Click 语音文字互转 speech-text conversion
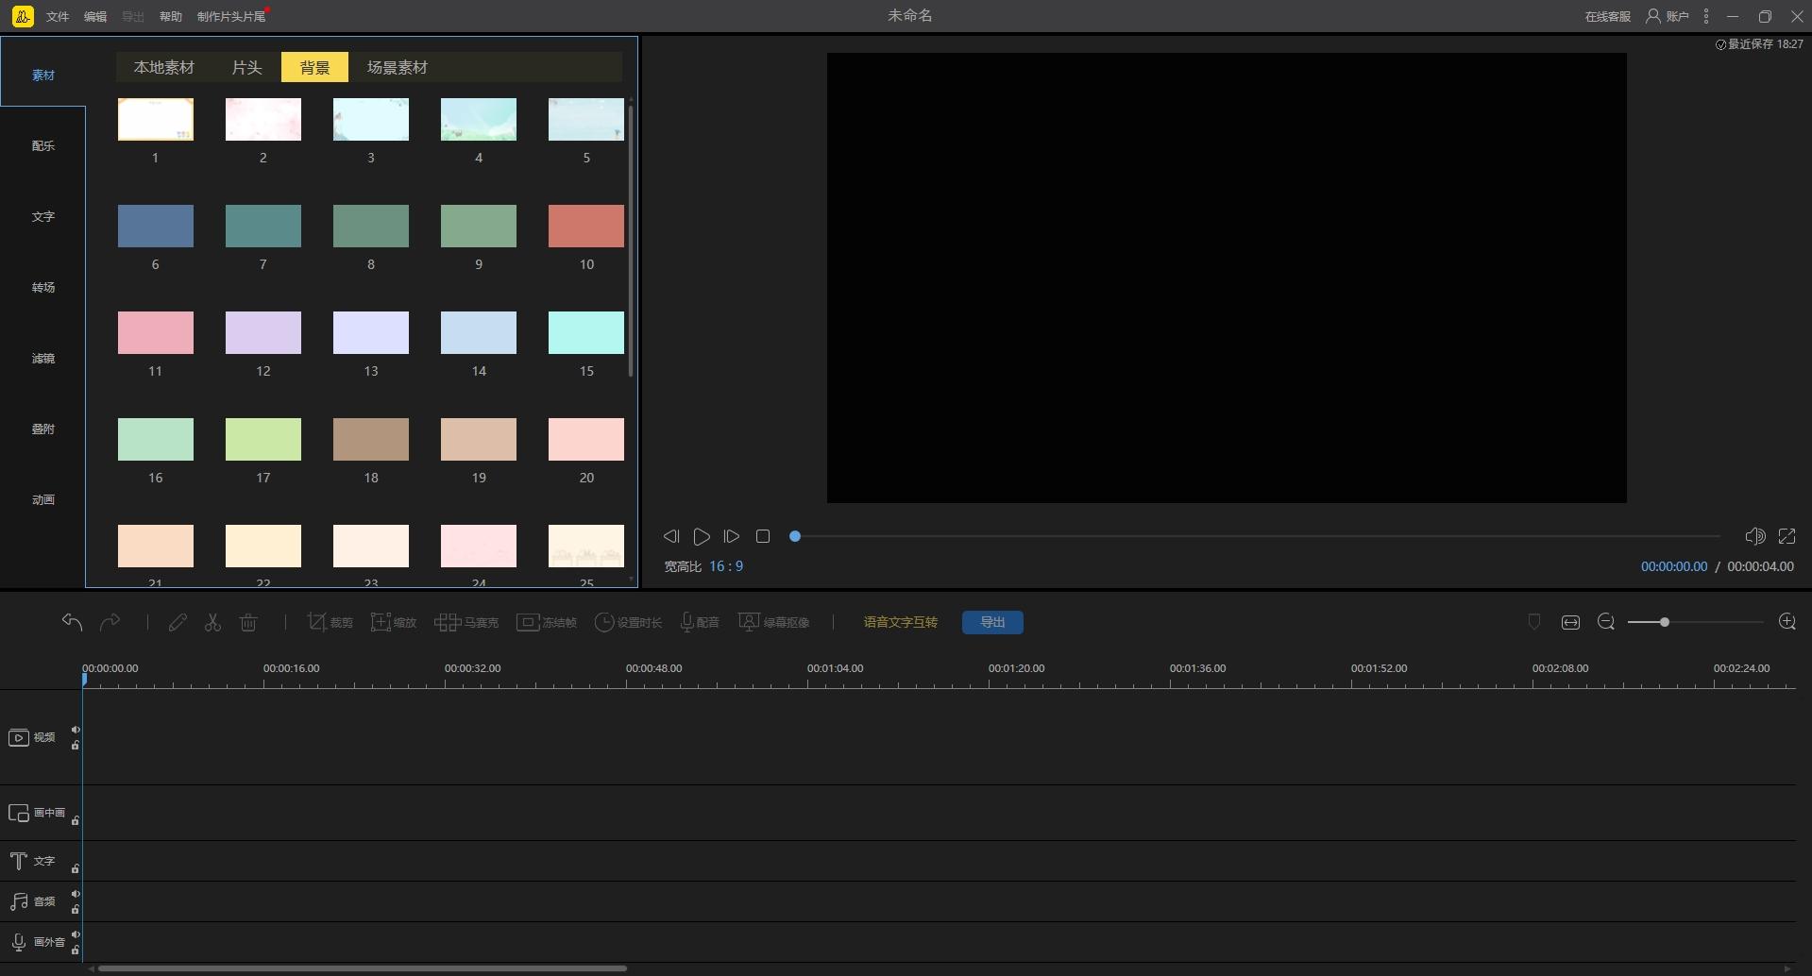 901,622
